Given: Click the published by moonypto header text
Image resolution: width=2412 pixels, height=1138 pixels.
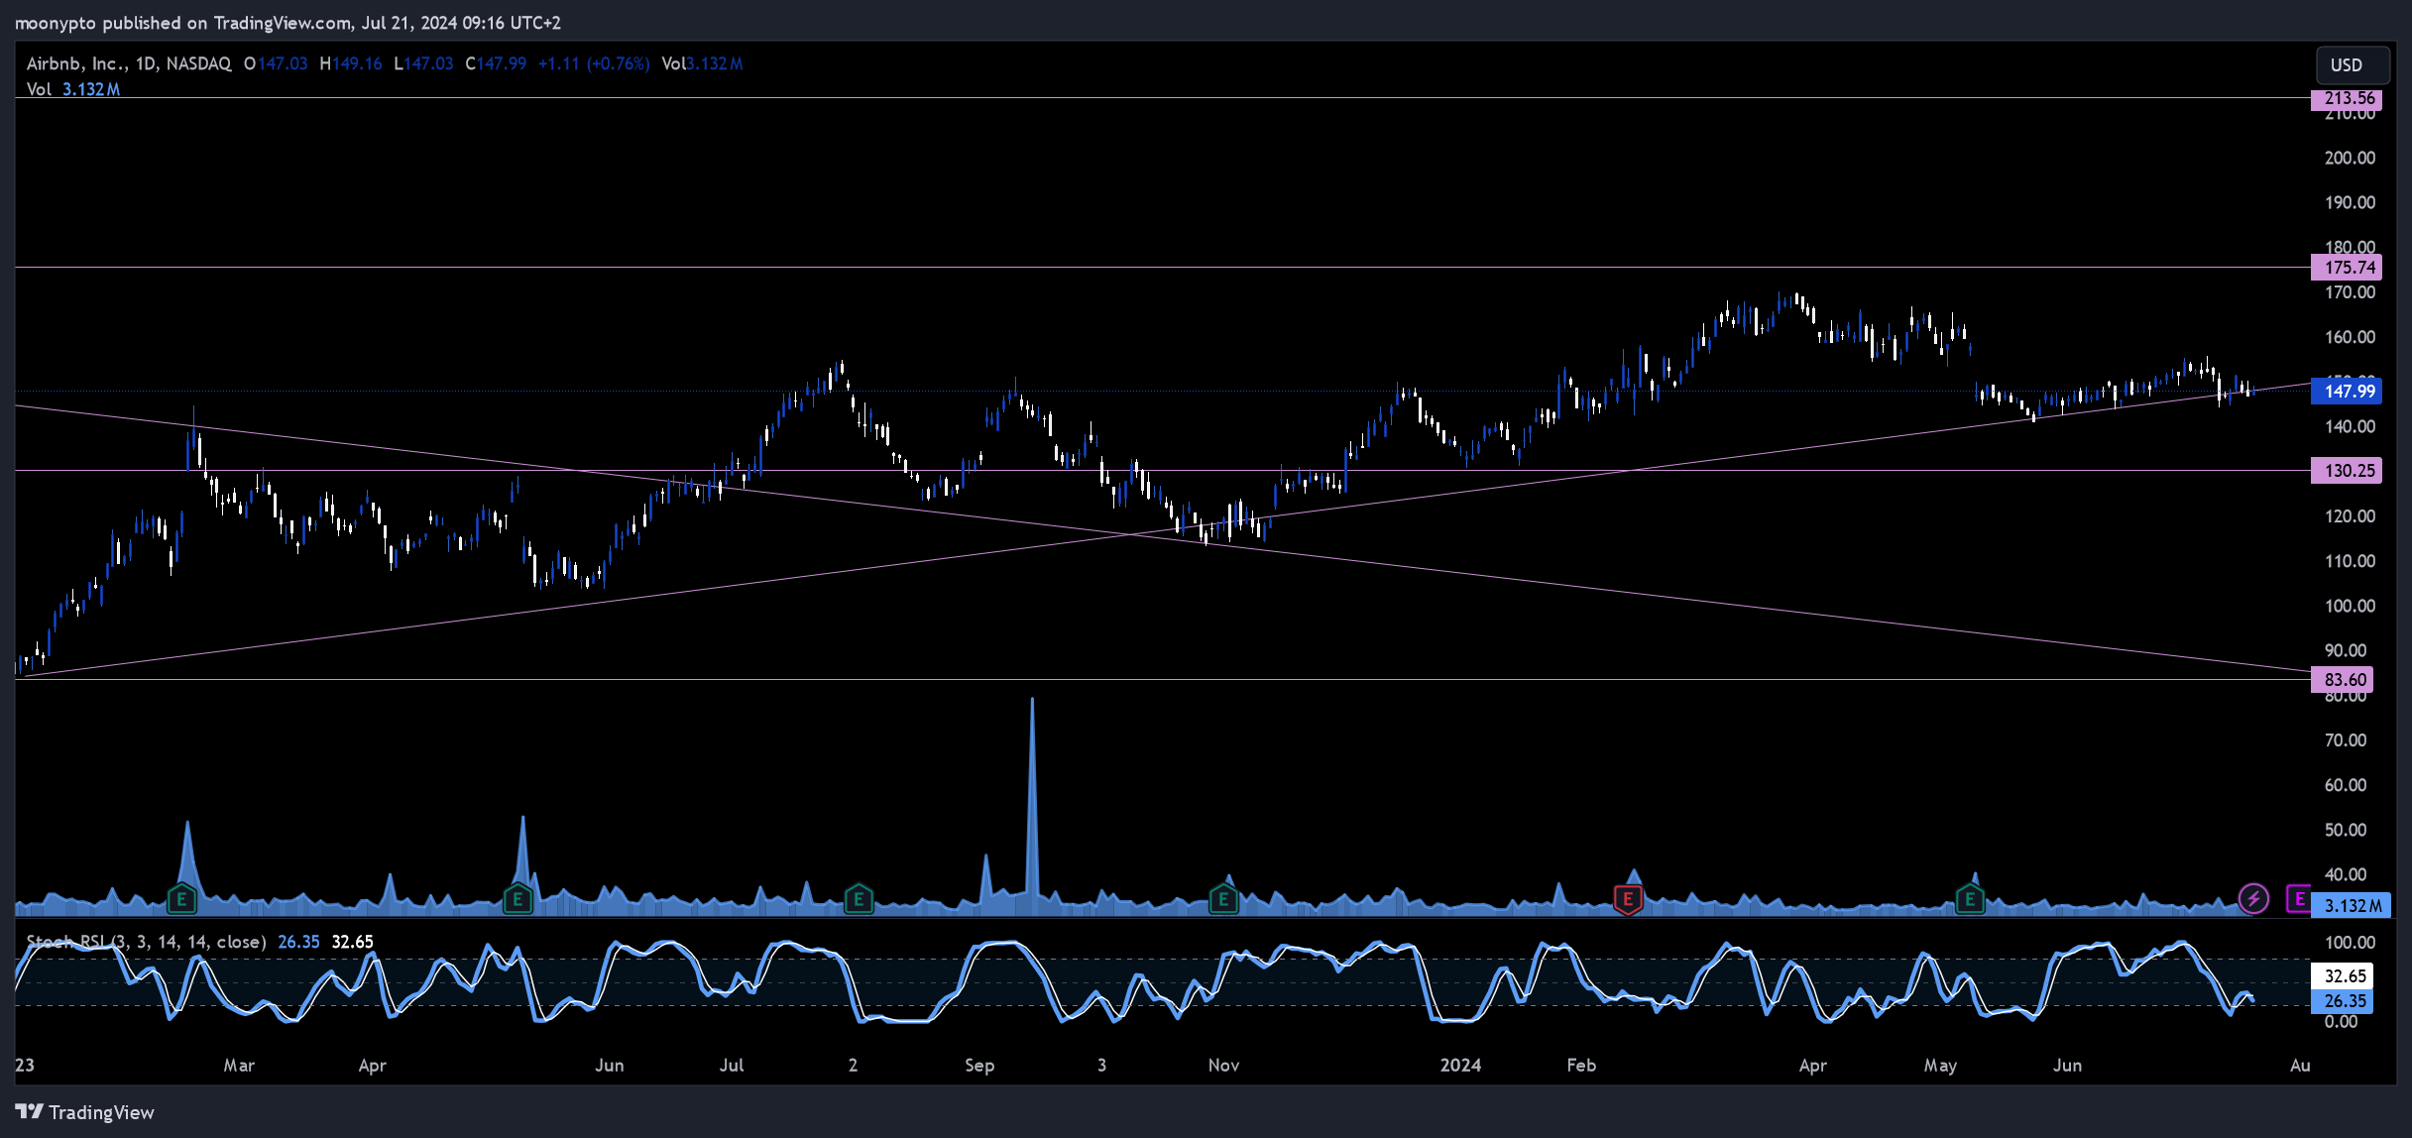Looking at the screenshot, I should point(287,22).
